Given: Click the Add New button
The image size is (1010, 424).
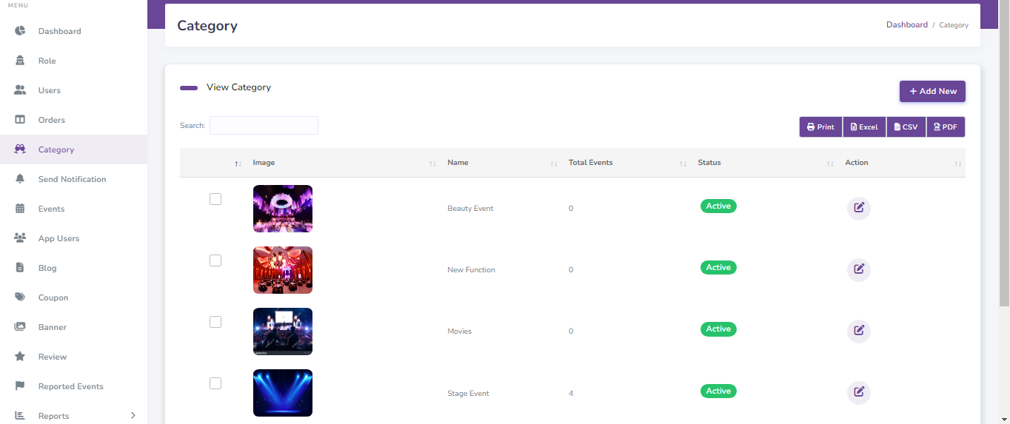Looking at the screenshot, I should (932, 91).
